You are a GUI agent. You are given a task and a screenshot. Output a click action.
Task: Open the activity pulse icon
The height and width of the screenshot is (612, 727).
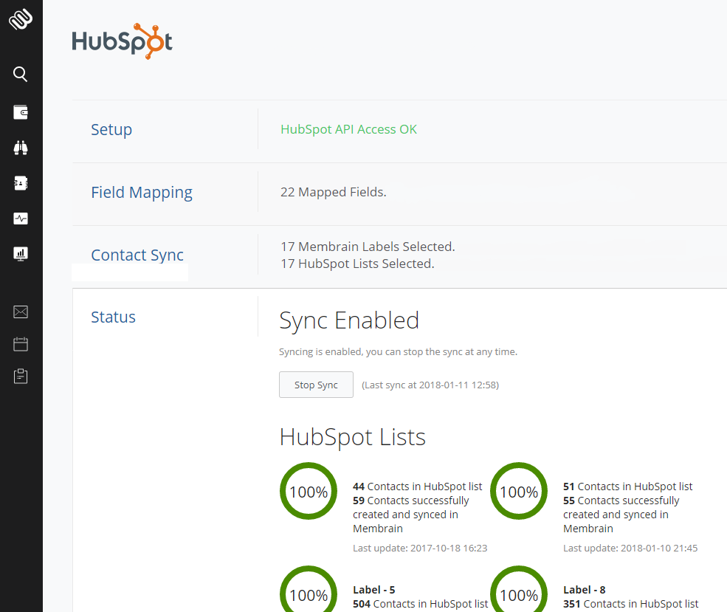21,219
